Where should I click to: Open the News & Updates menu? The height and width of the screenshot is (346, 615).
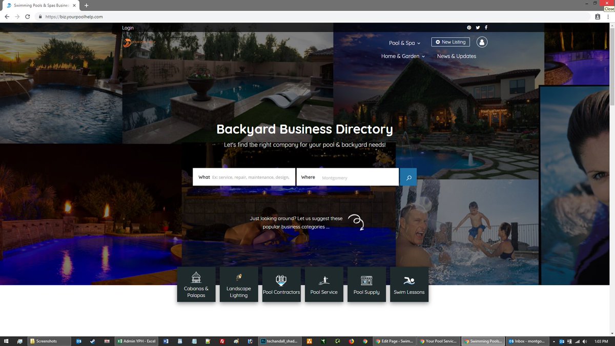tap(456, 56)
